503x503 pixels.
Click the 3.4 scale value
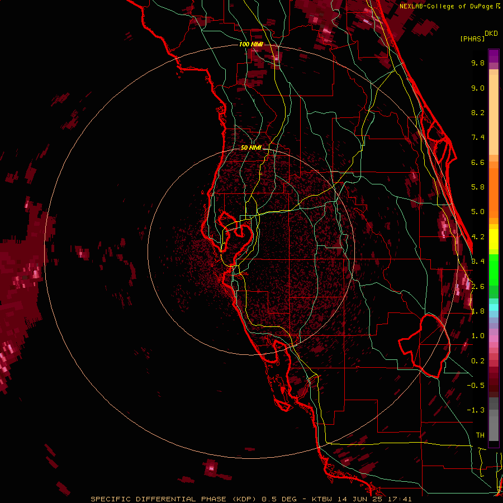tap(478, 262)
